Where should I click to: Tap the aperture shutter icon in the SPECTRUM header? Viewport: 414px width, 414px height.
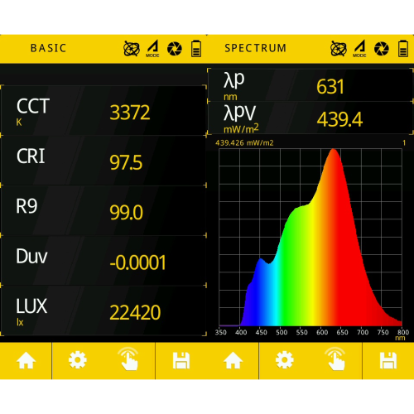click(382, 49)
